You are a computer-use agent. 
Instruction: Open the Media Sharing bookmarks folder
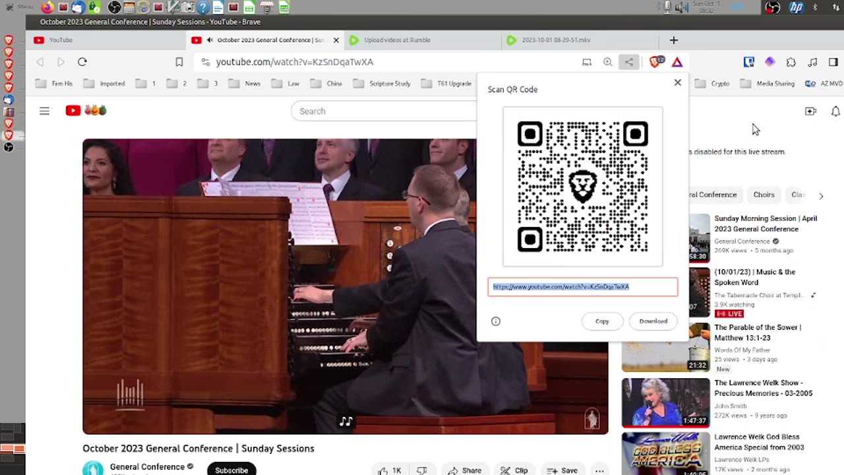(x=768, y=84)
